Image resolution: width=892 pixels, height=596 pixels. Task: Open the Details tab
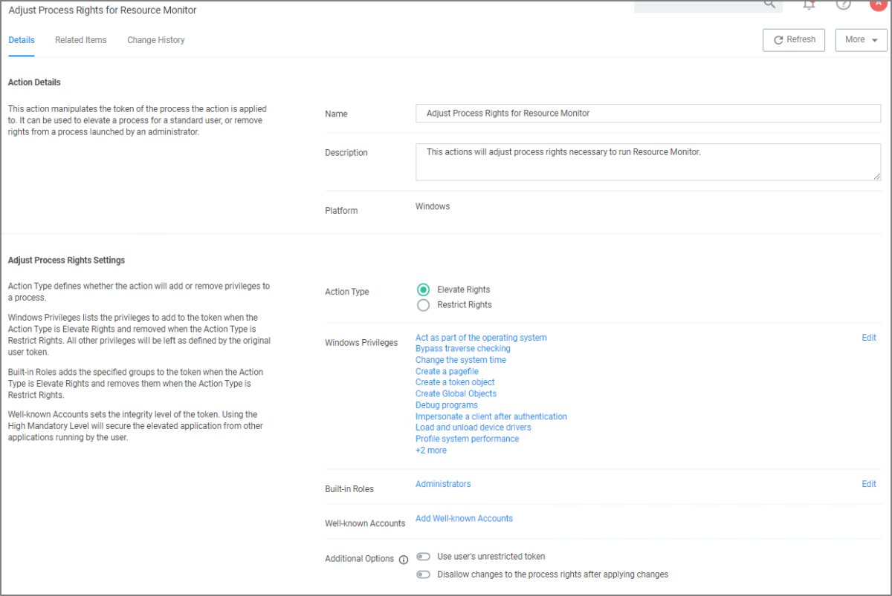(x=22, y=40)
